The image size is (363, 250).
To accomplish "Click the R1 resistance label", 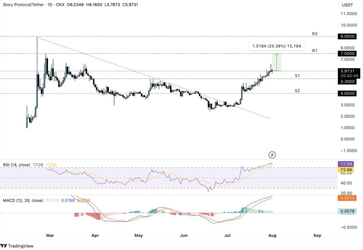I will pyautogui.click(x=314, y=51).
